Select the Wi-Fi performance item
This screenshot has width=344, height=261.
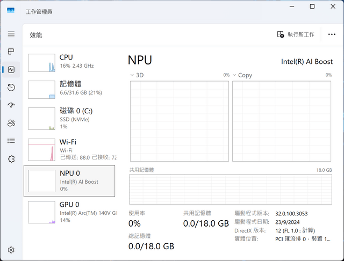pyautogui.click(x=70, y=150)
